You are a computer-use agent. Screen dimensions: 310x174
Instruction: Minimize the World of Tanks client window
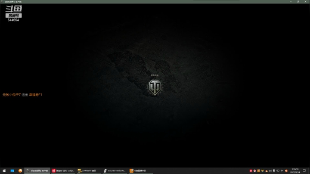291,2
